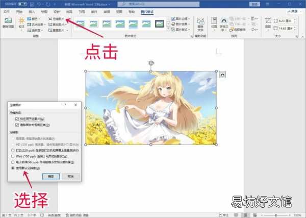The height and width of the screenshot is (218, 306).
Task: Click the title bar search box
Action: click(159, 4)
